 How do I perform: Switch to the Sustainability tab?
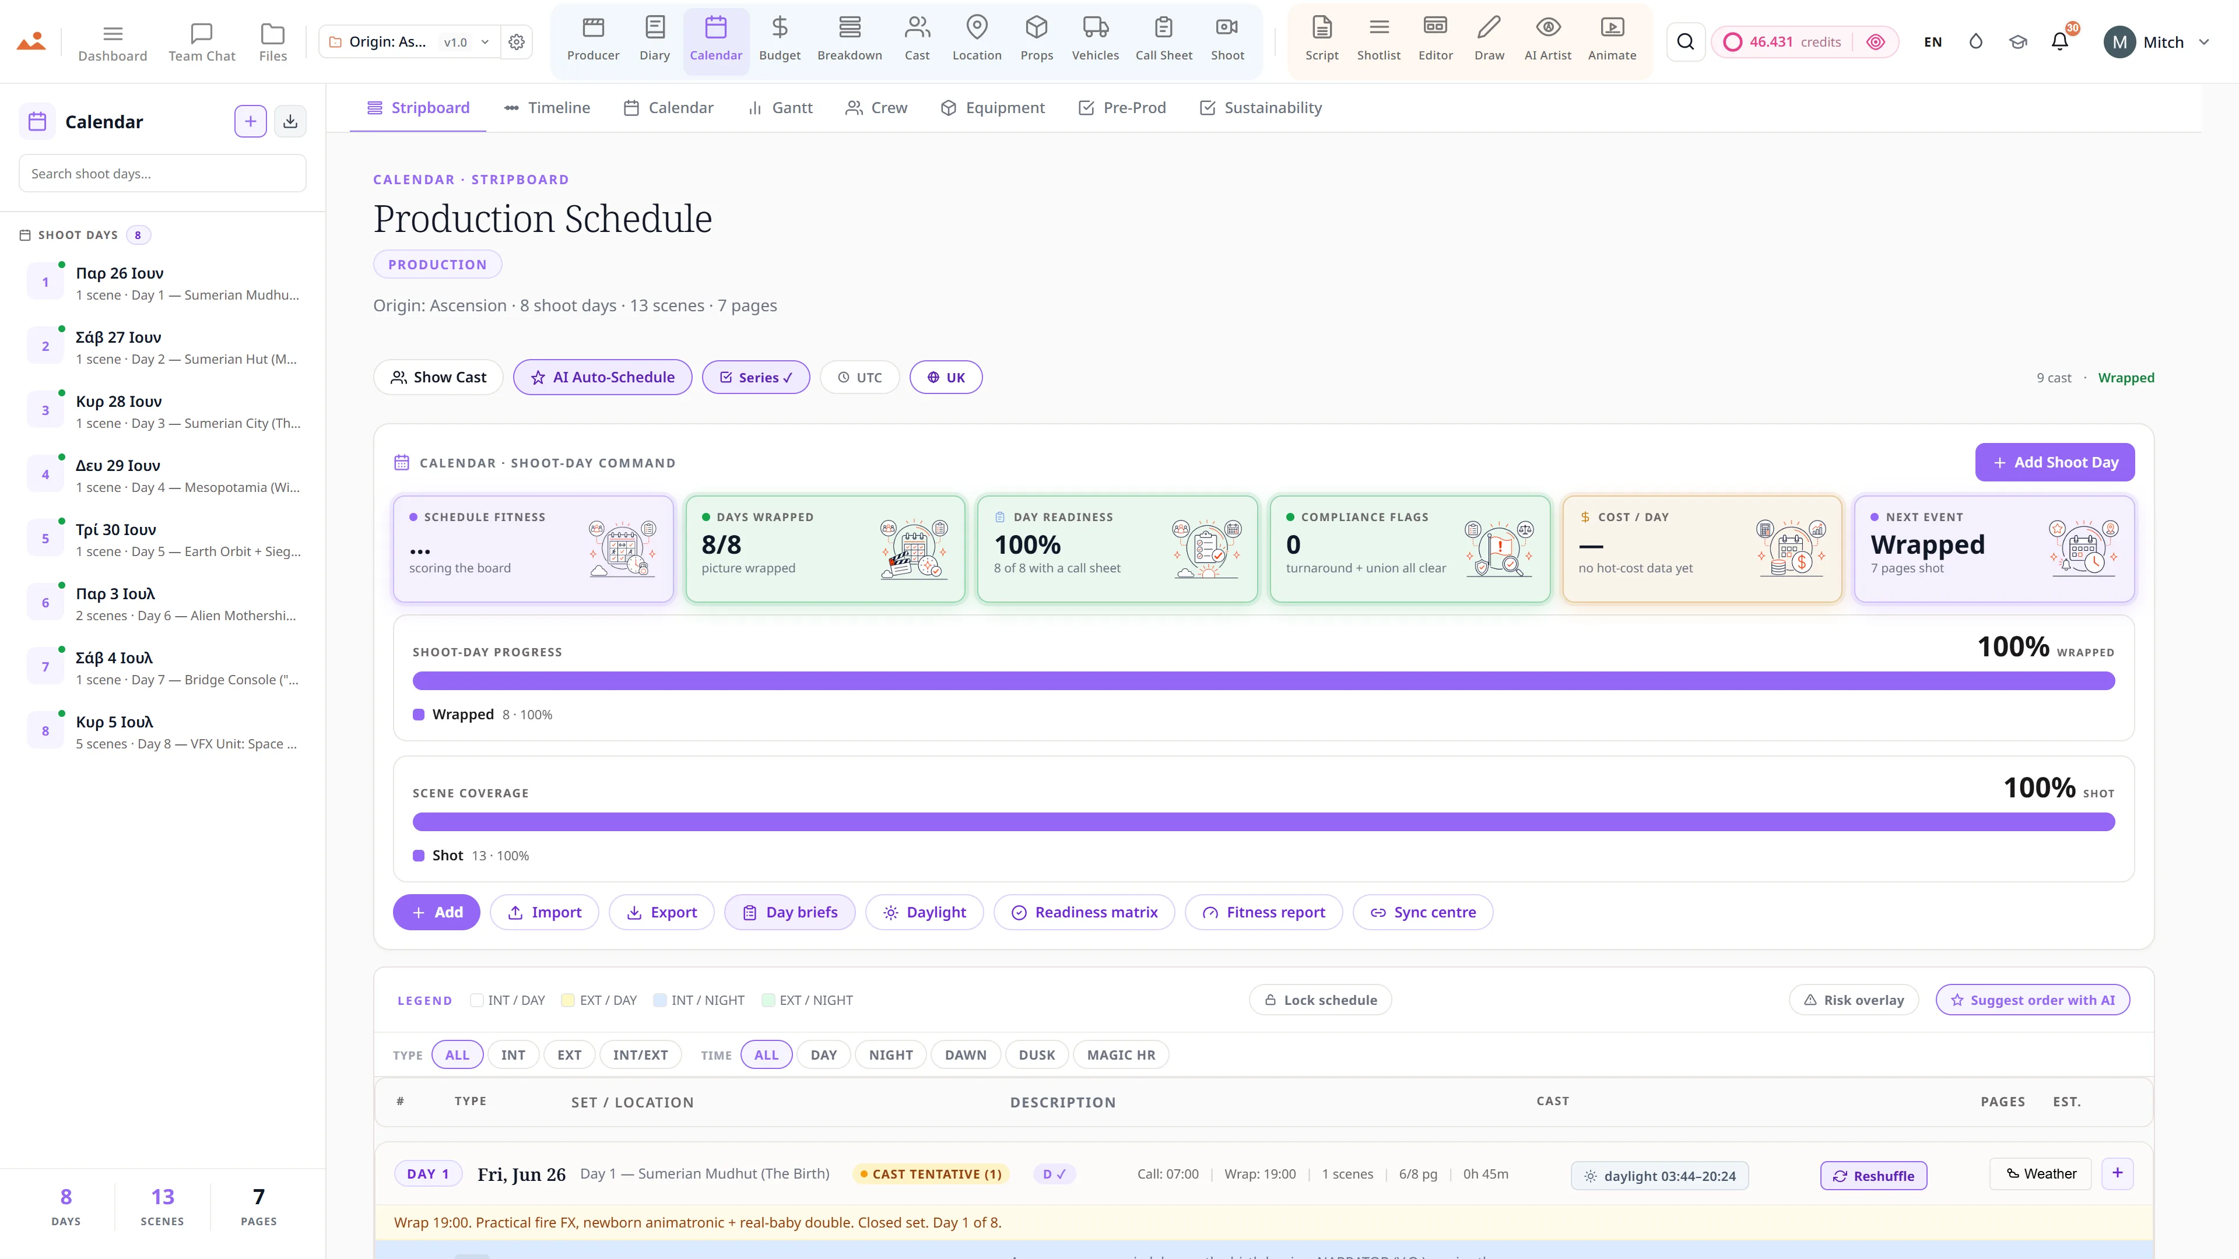tap(1260, 108)
